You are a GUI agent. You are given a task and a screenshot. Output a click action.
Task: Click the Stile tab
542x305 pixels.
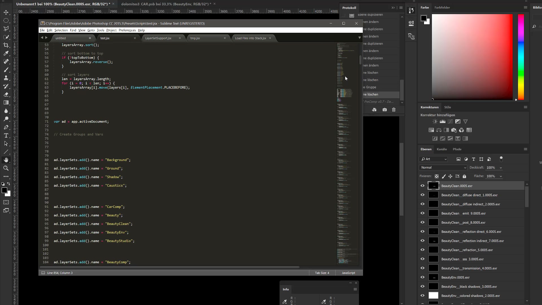pyautogui.click(x=447, y=107)
